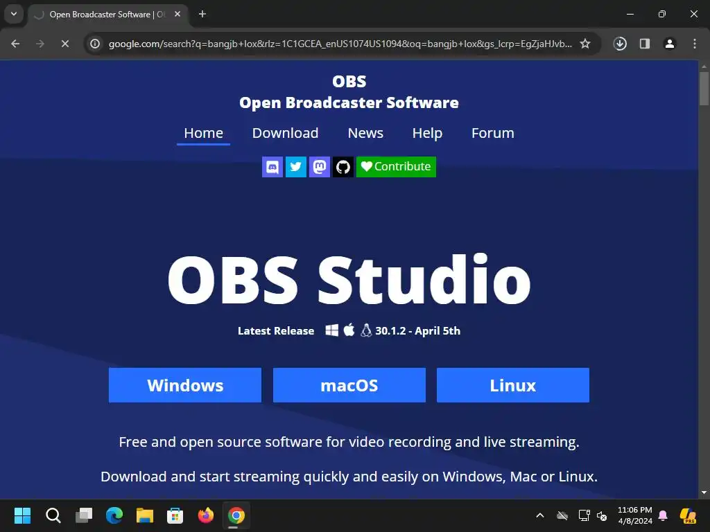Open a new tab with the plus button
710x532 pixels.
click(x=202, y=15)
